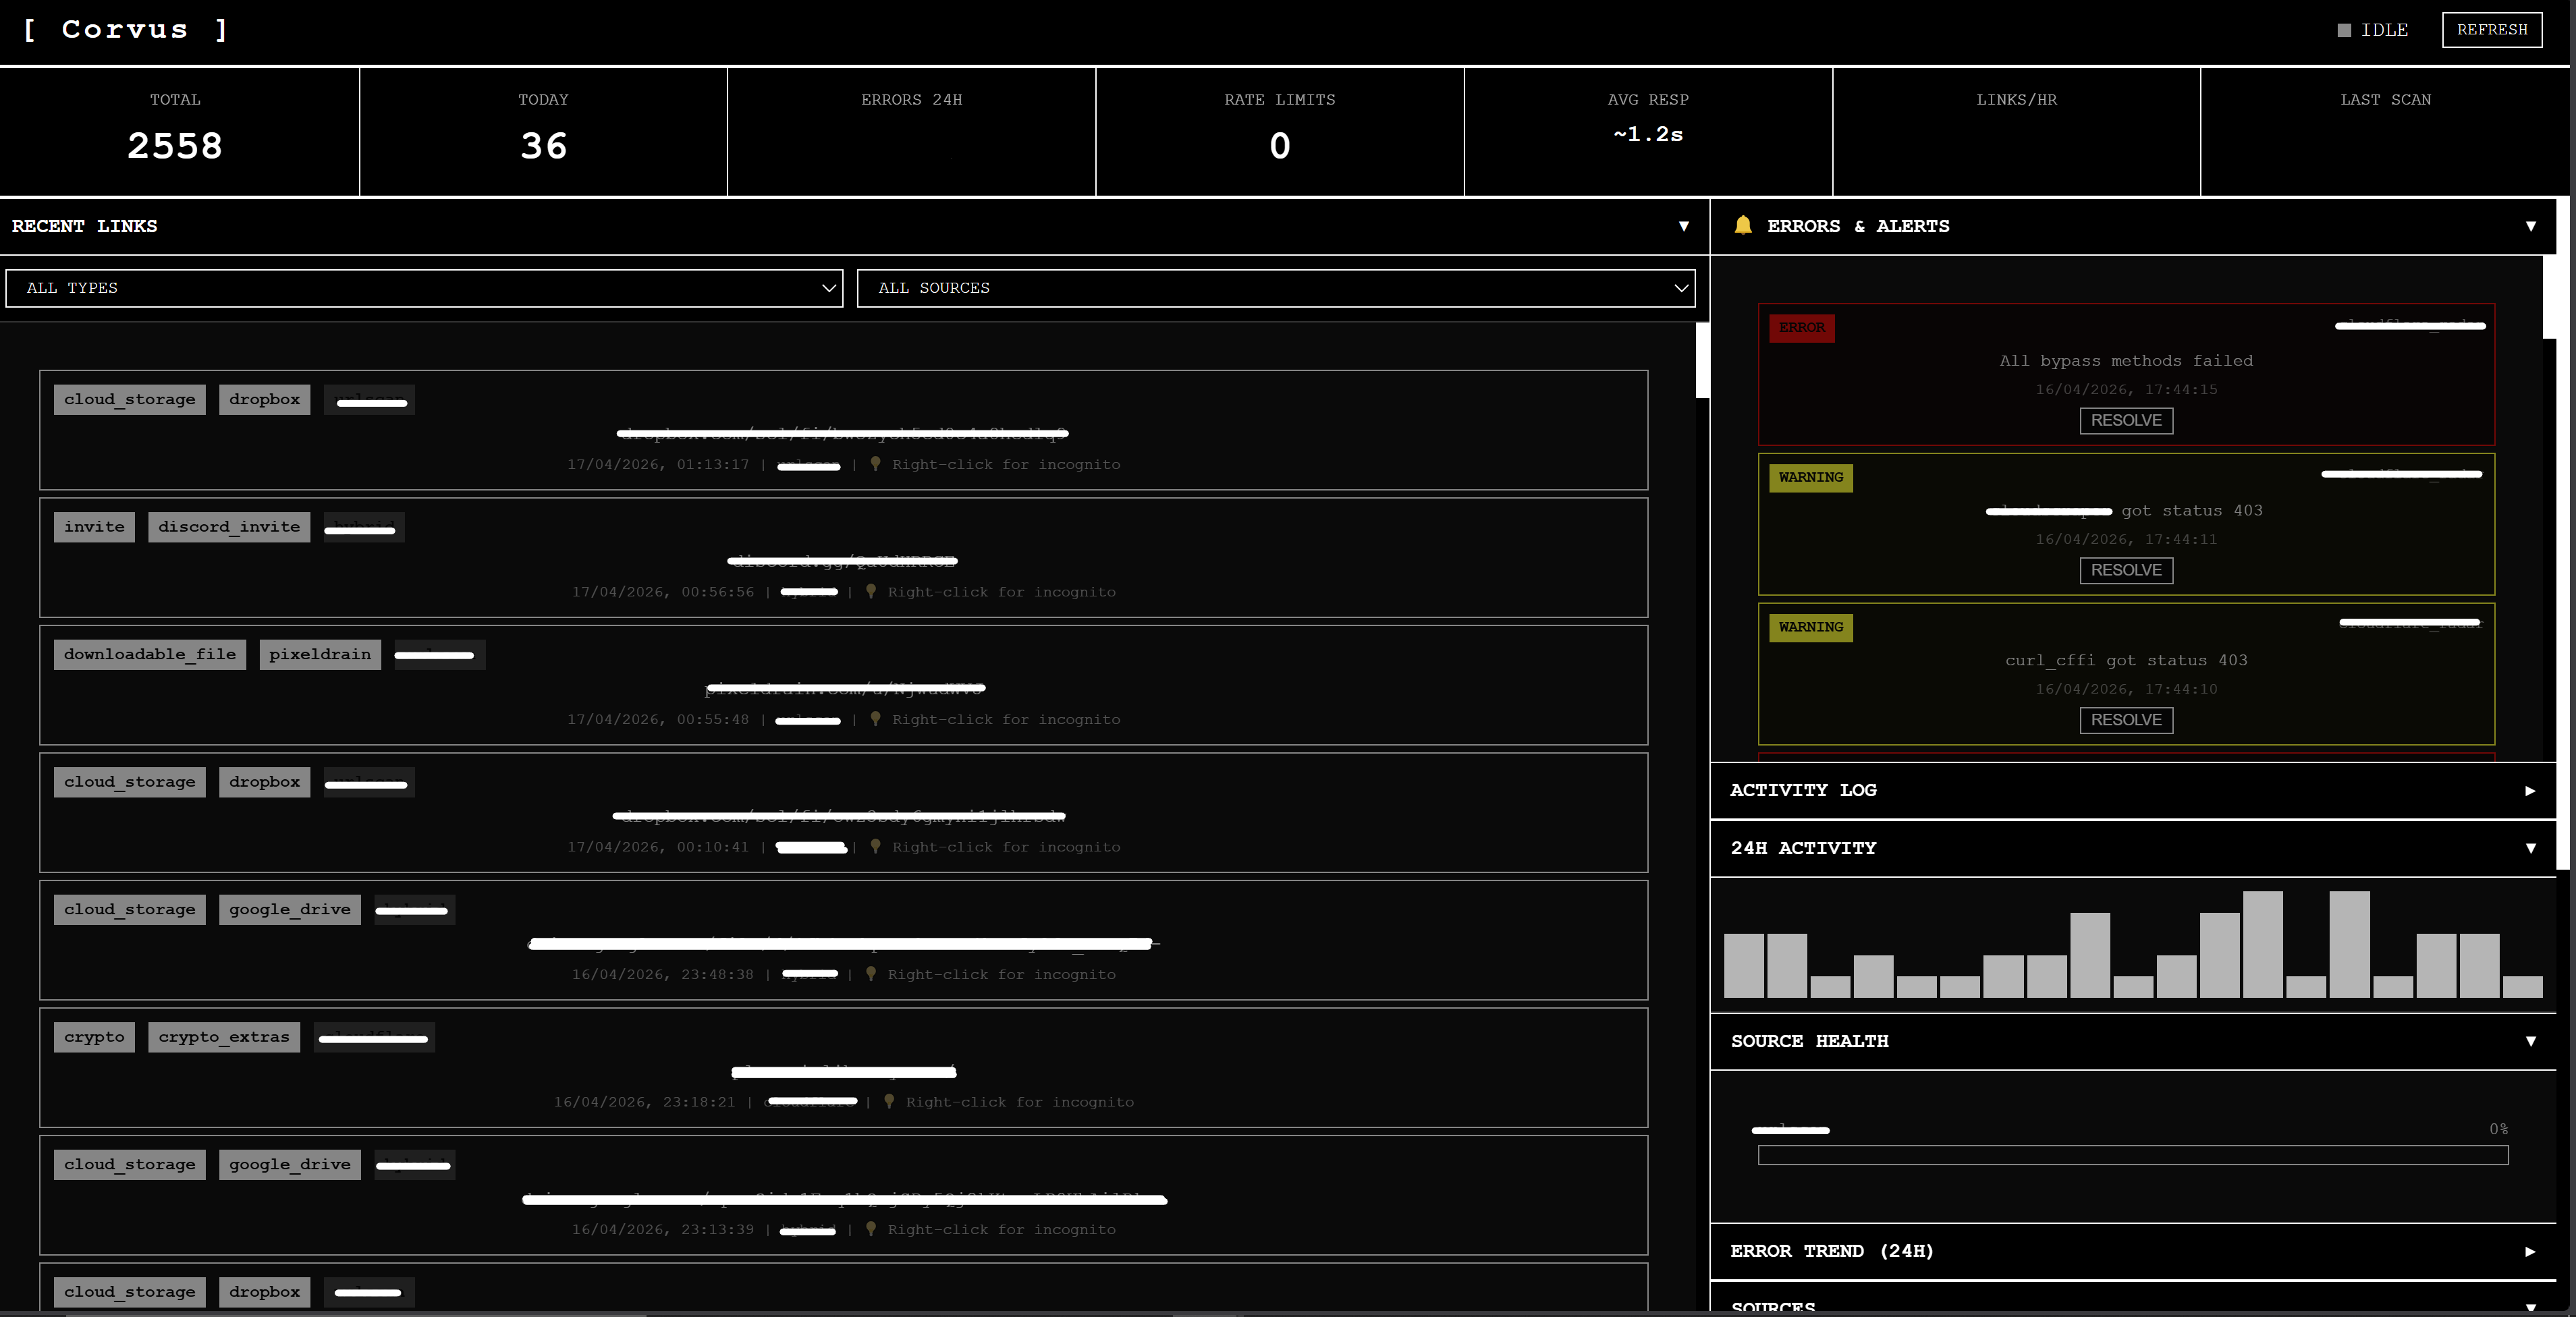Click the bell icon in Errors & Alerts
This screenshot has width=2576, height=1317.
pos(1743,225)
